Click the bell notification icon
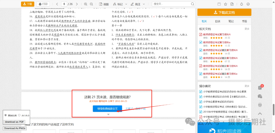The height and width of the screenshot is (133, 275). click(x=242, y=4)
